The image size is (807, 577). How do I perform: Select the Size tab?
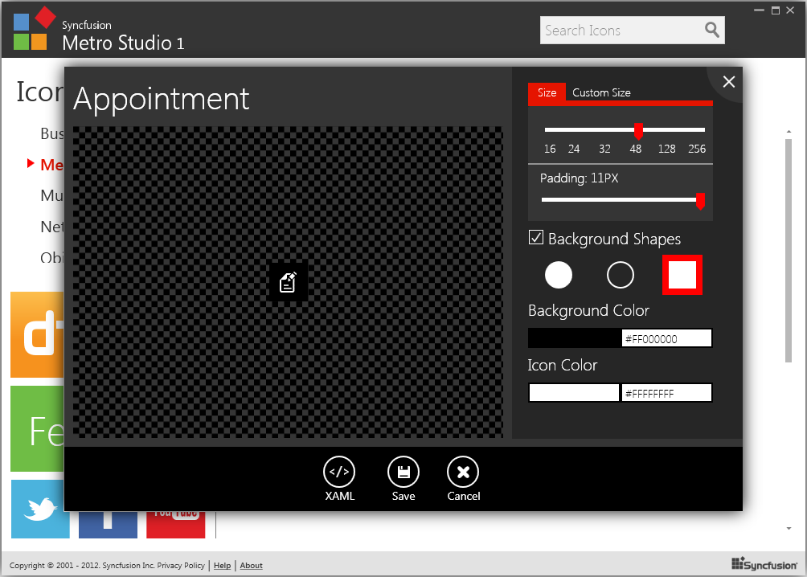pos(547,93)
